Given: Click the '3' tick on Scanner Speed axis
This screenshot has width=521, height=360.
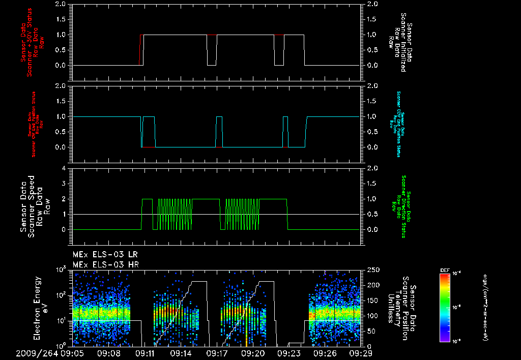Looking at the screenshot, I should coord(64,184).
